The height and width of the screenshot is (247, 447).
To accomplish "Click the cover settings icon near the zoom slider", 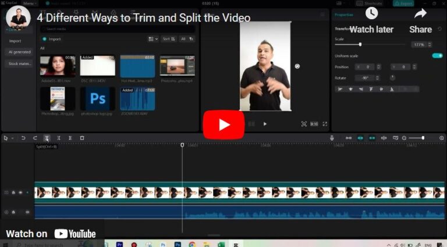I will (x=395, y=138).
